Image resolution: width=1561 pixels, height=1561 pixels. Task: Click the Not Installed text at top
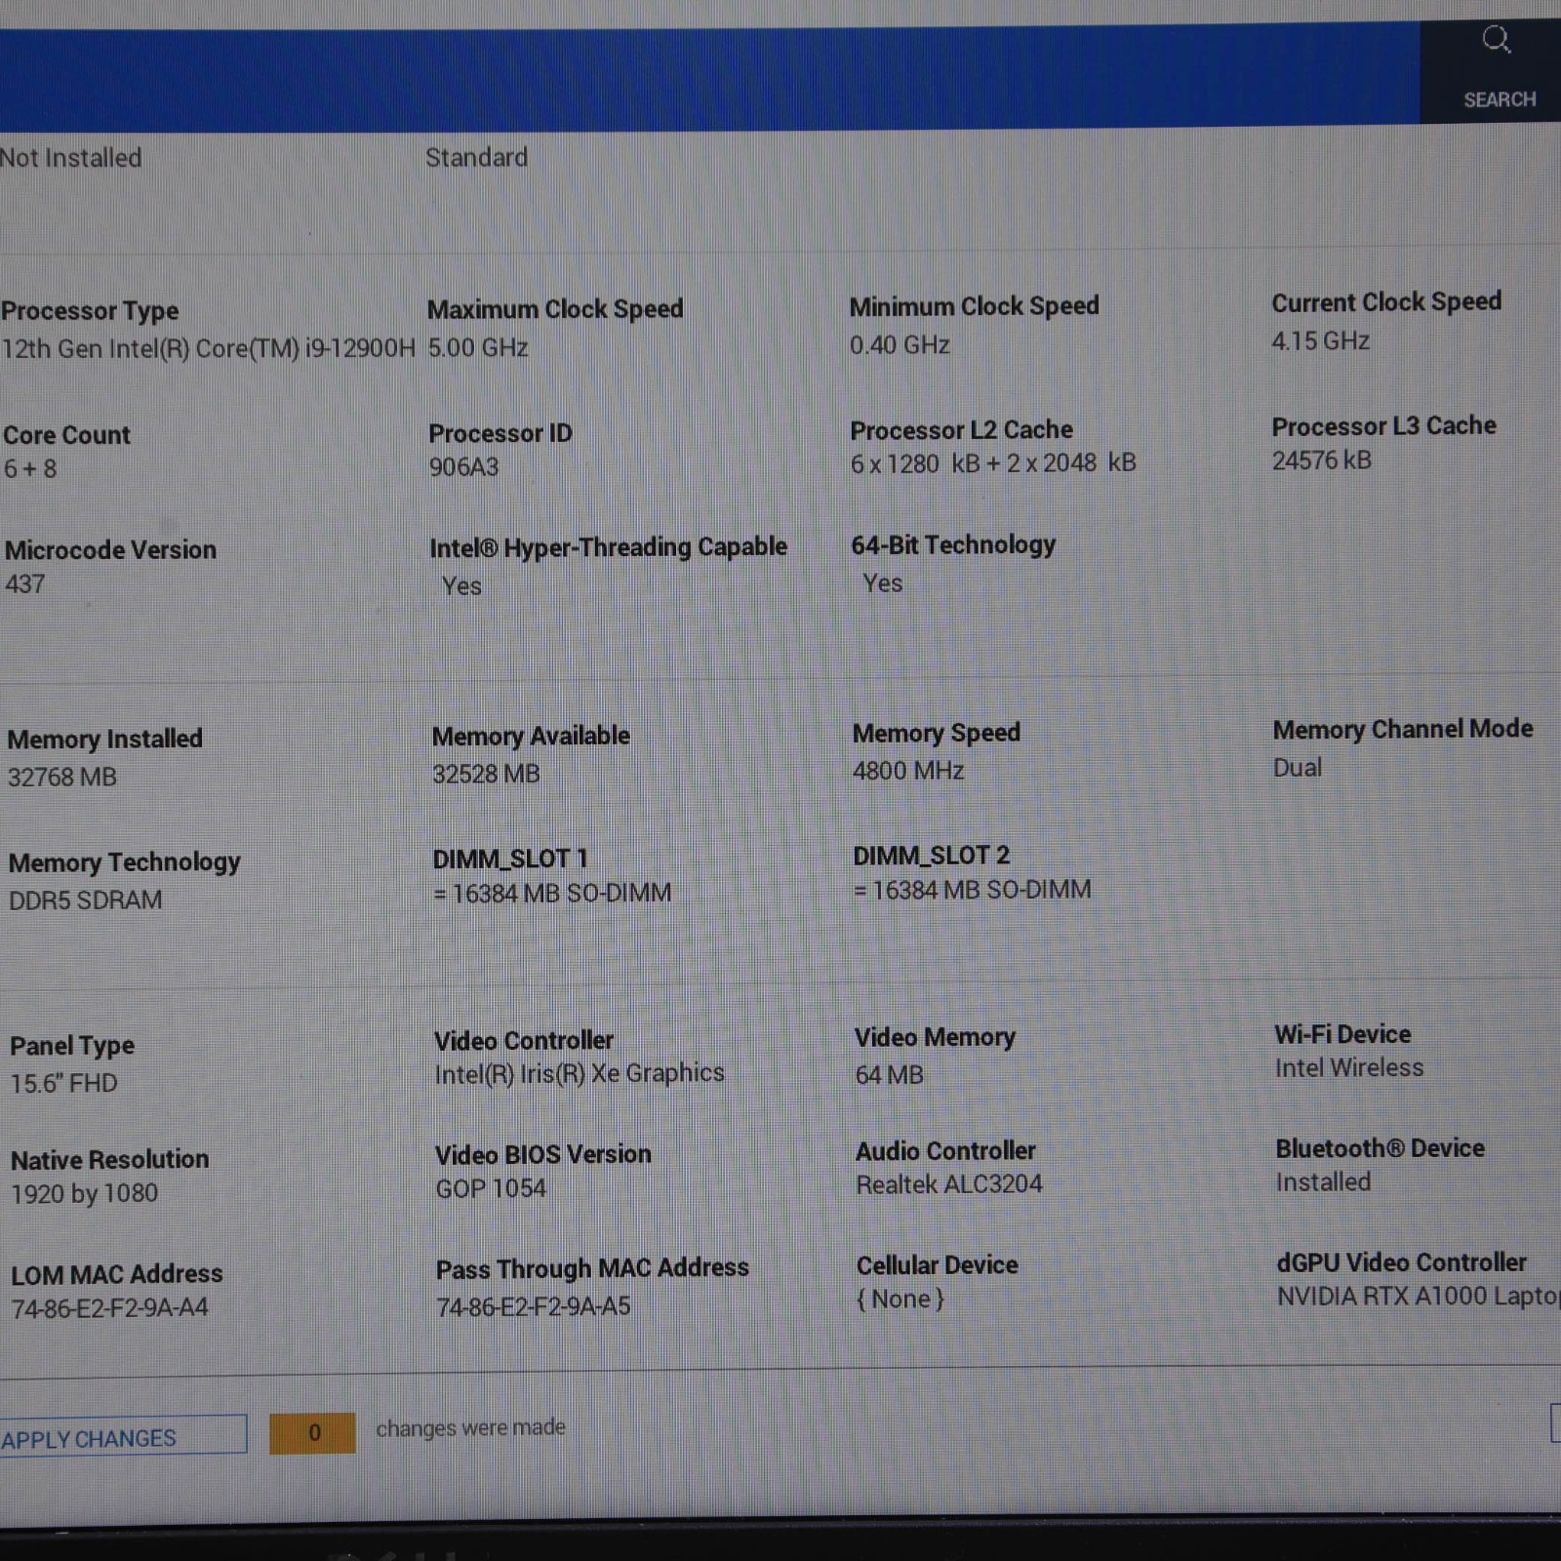tap(70, 157)
